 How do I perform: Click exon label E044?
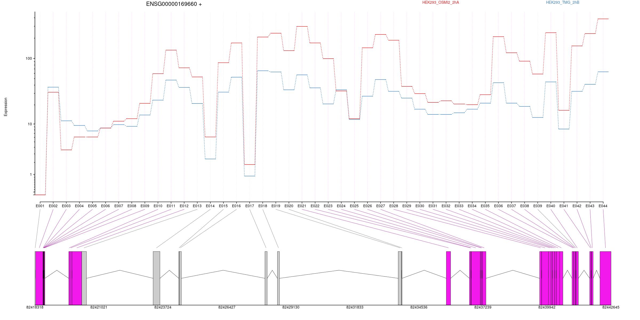(603, 206)
